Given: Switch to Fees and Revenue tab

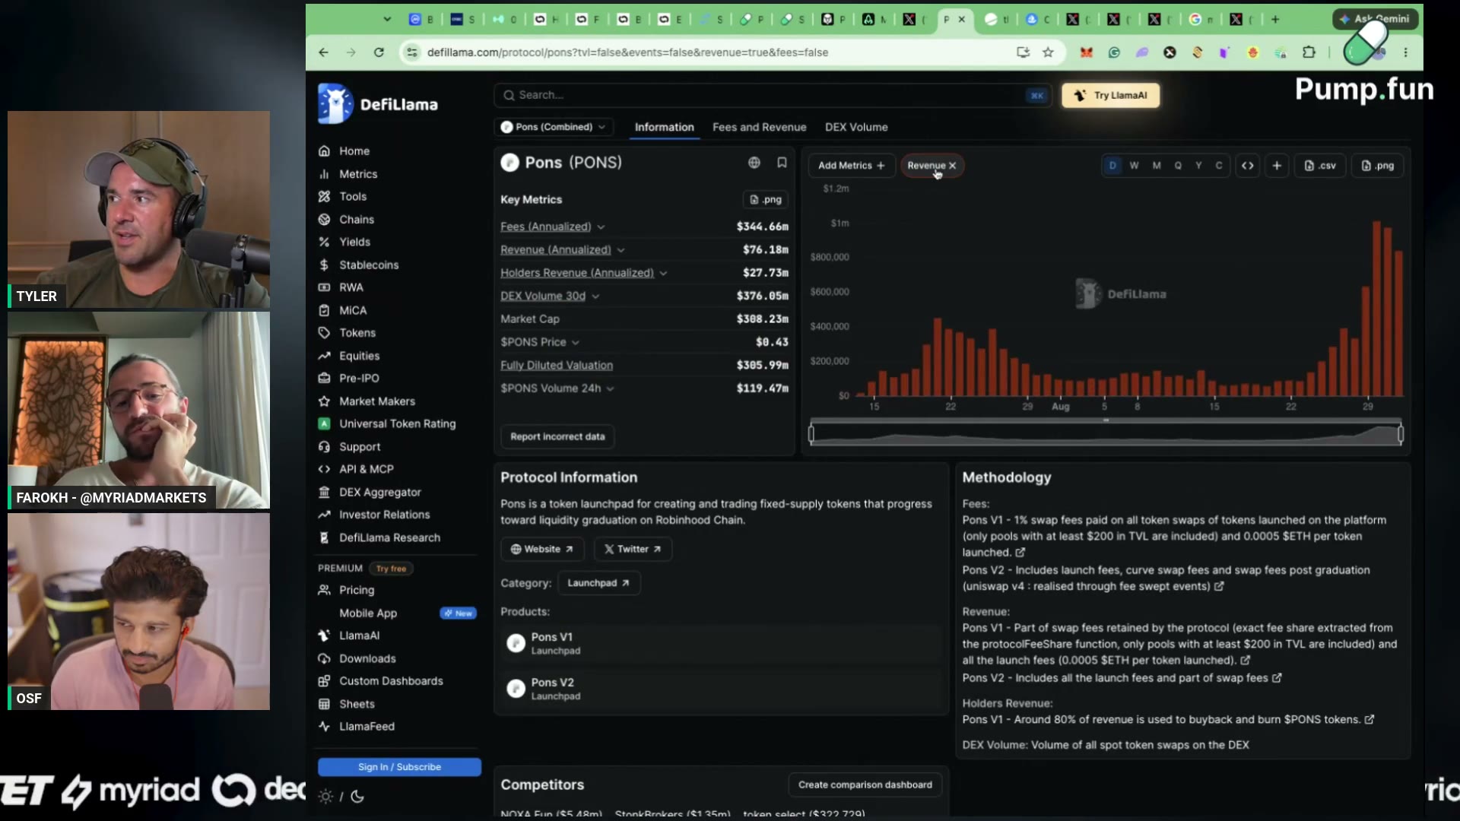Looking at the screenshot, I should 759,127.
